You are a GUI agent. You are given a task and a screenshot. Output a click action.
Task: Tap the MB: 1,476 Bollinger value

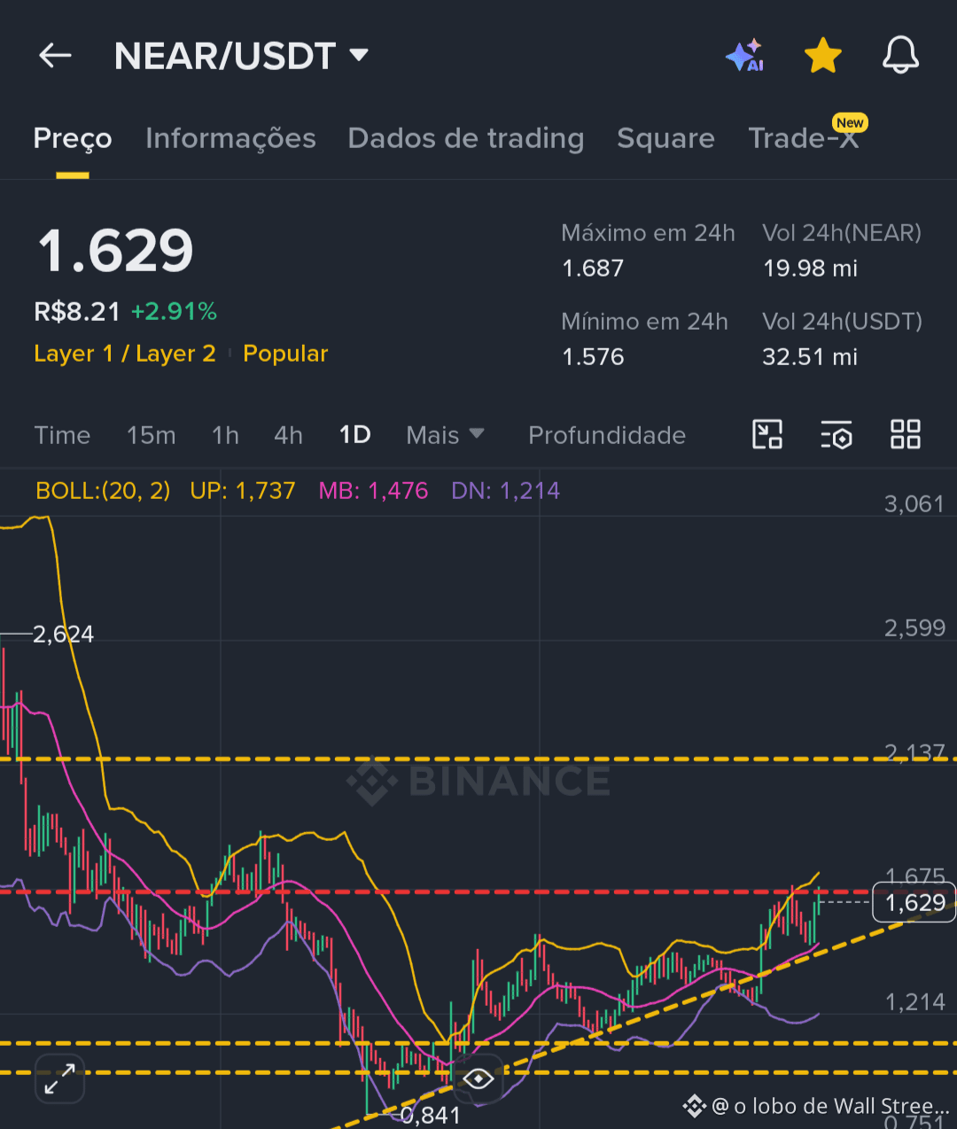pyautogui.click(x=373, y=491)
